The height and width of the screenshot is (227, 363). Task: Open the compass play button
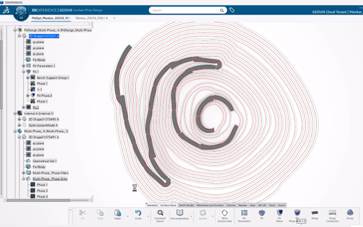(21, 13)
